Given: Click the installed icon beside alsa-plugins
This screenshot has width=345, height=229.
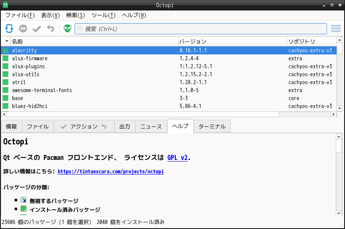Looking at the screenshot, I should pyautogui.click(x=5, y=66).
